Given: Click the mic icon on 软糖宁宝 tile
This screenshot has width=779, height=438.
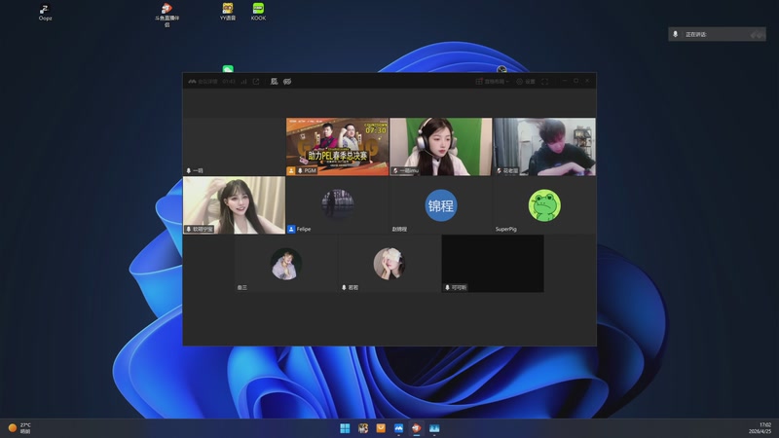Looking at the screenshot, I should (x=188, y=229).
